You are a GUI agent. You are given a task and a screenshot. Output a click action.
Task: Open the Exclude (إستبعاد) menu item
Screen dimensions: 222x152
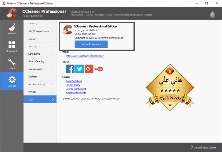pyautogui.click(x=40, y=46)
